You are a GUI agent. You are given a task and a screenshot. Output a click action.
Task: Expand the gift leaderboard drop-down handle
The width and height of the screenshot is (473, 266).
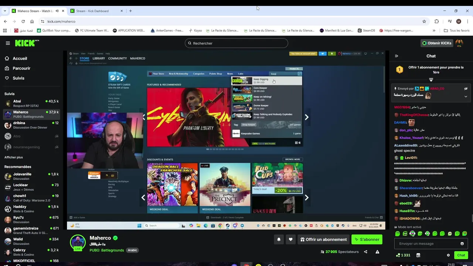(431, 80)
